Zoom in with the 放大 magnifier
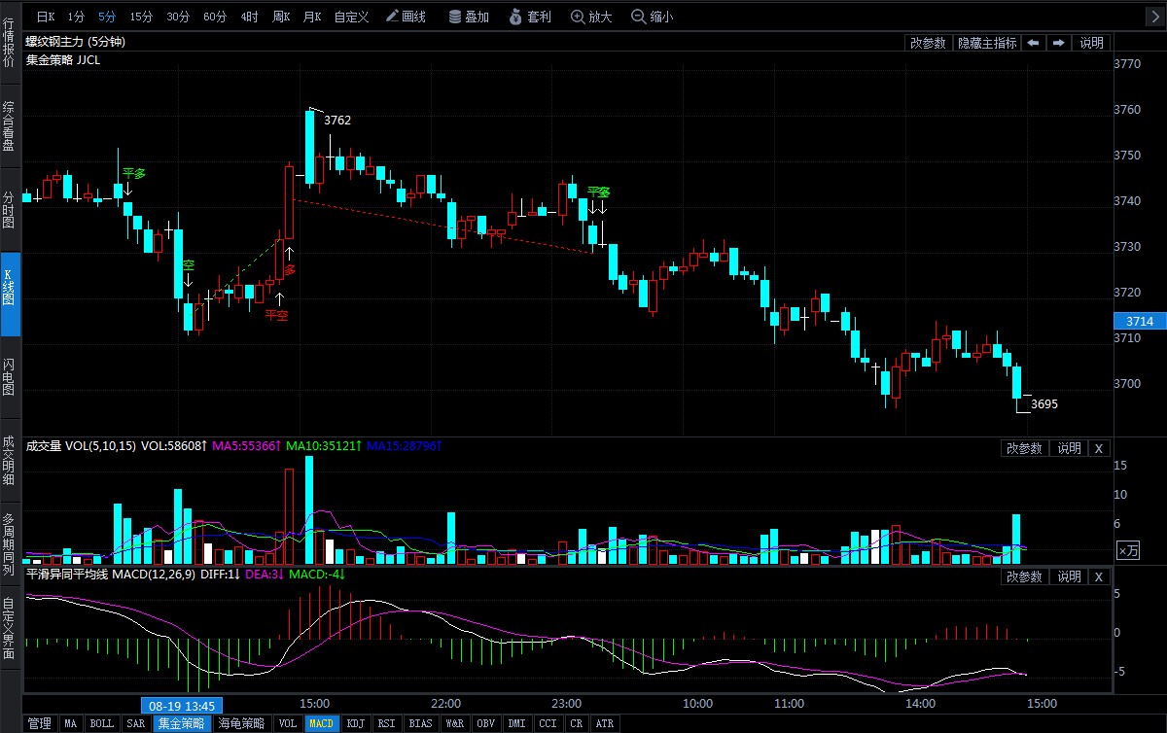The height and width of the screenshot is (733, 1167). [x=592, y=17]
